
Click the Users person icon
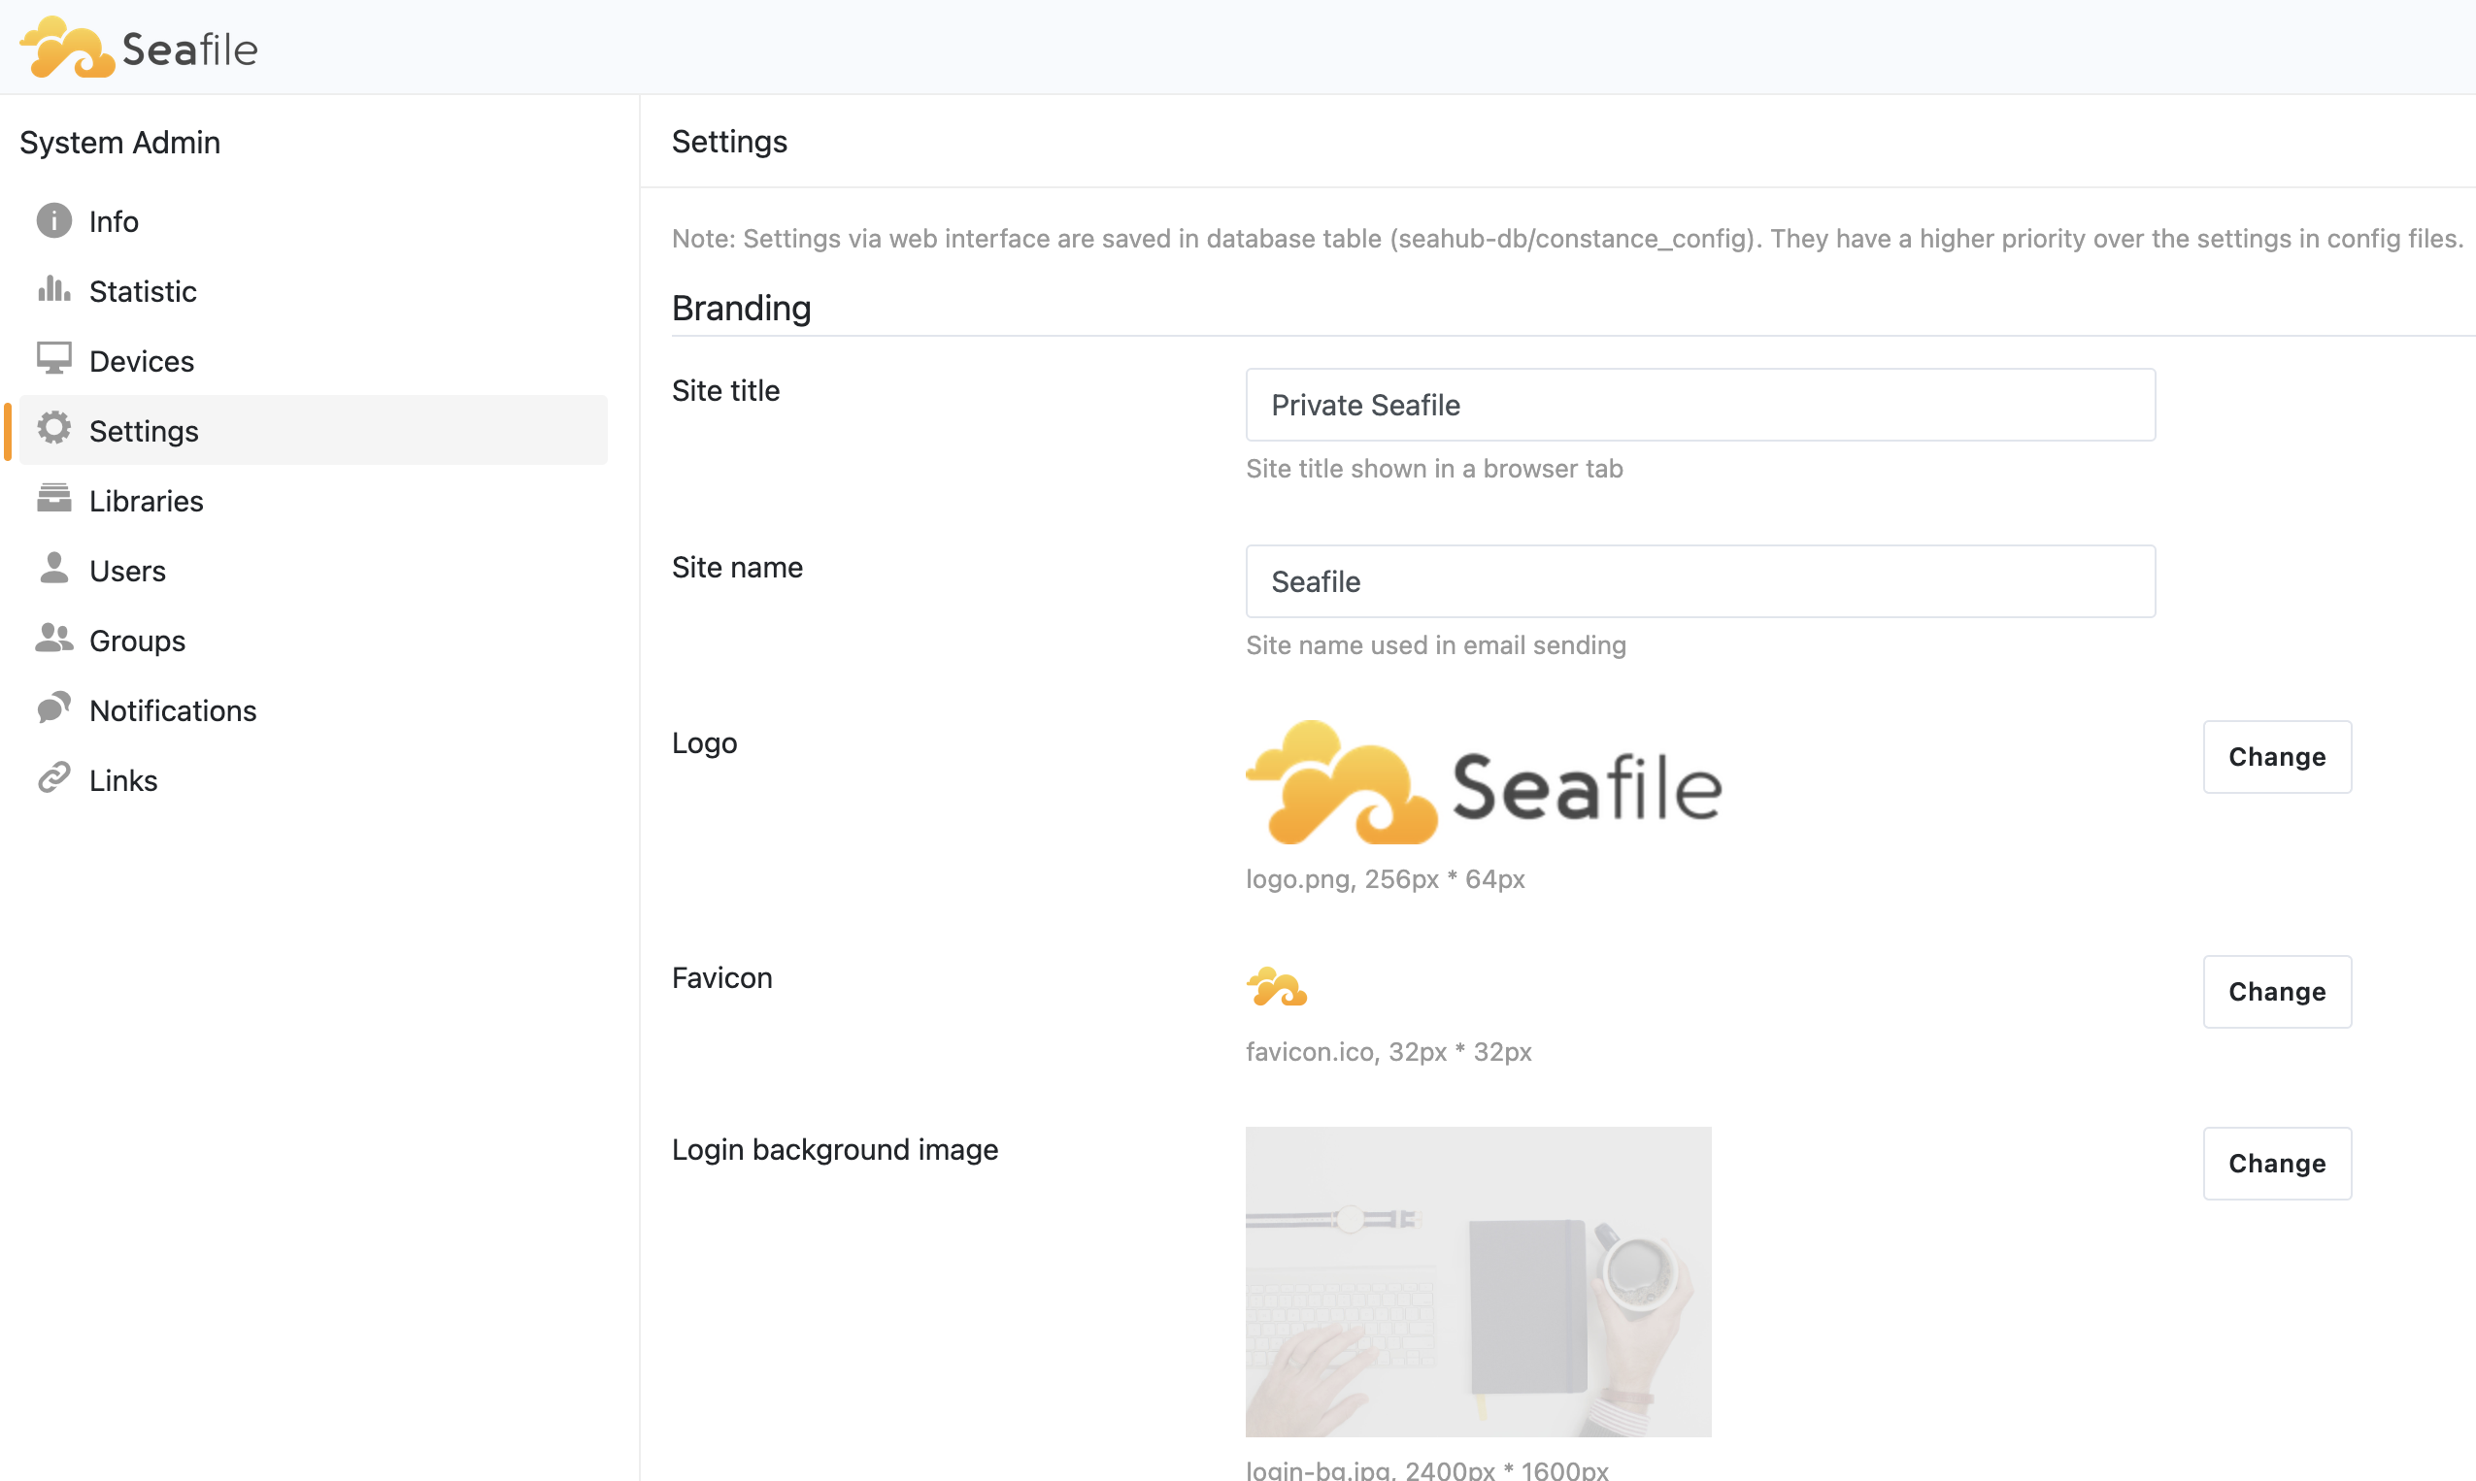54,568
